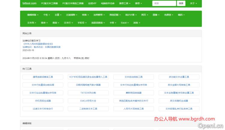Expand the 违禁词查询 category dropdown
225x130 pixels.
pos(98,23)
